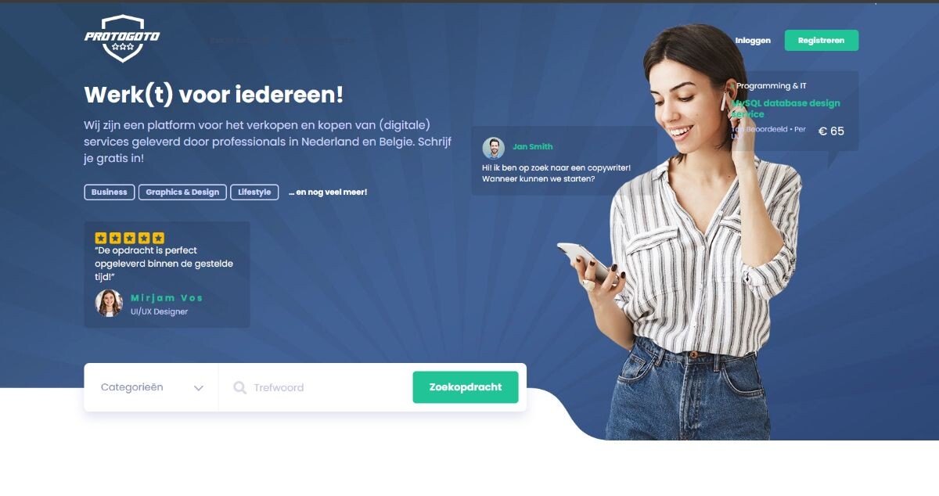Open the MySQL database design service link
939x496 pixels.
786,108
